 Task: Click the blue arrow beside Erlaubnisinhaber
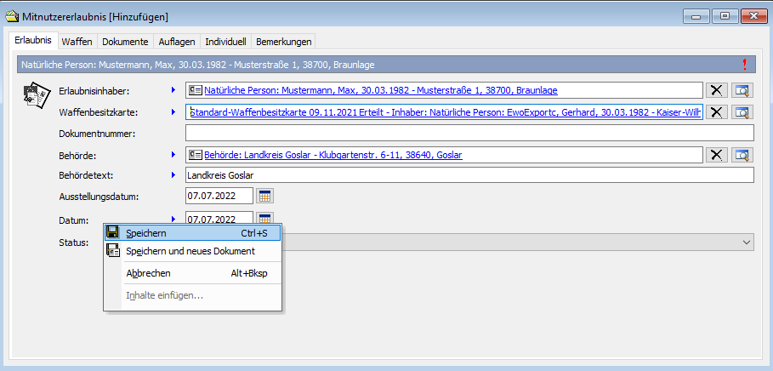[x=173, y=89]
